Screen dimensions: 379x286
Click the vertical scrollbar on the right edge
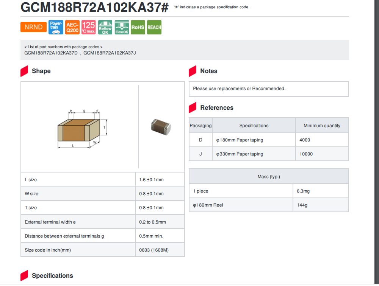click(x=377, y=142)
